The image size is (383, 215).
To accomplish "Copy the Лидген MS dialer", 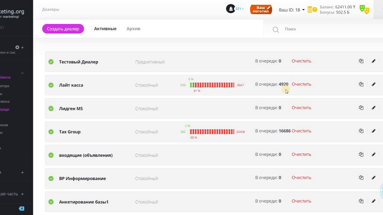I will click(361, 107).
